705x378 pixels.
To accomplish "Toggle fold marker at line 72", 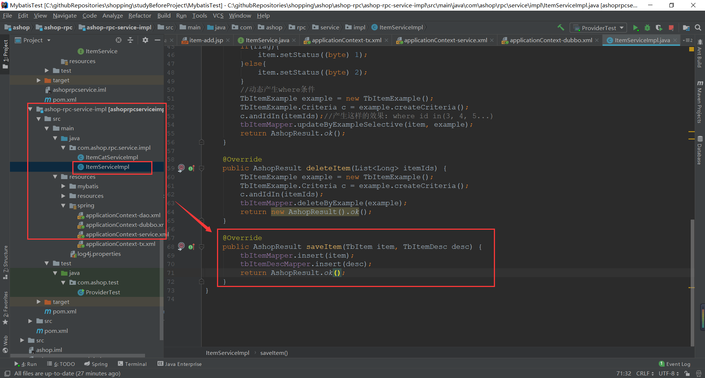I will [202, 281].
